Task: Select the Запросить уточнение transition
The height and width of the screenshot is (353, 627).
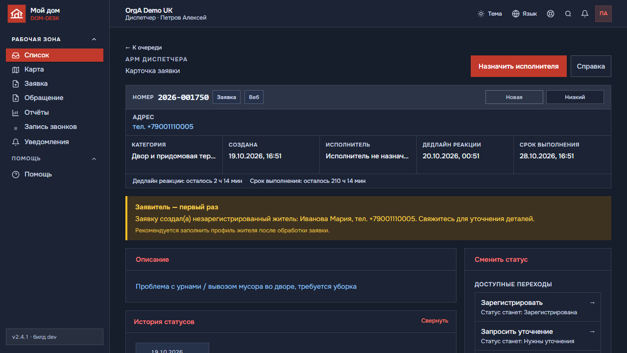Action: tap(538, 336)
